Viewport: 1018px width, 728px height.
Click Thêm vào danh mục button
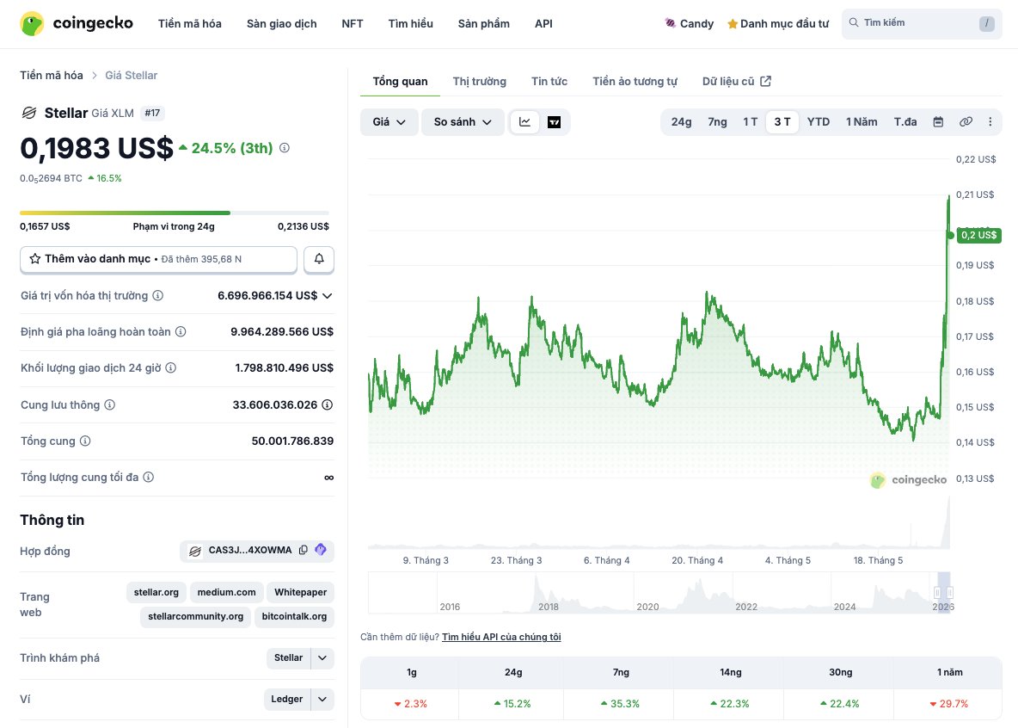pyautogui.click(x=158, y=259)
